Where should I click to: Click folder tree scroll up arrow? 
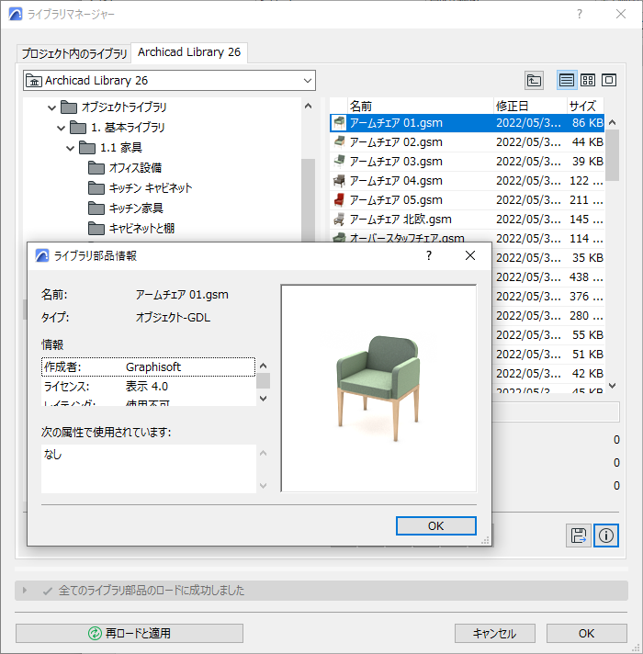(308, 106)
